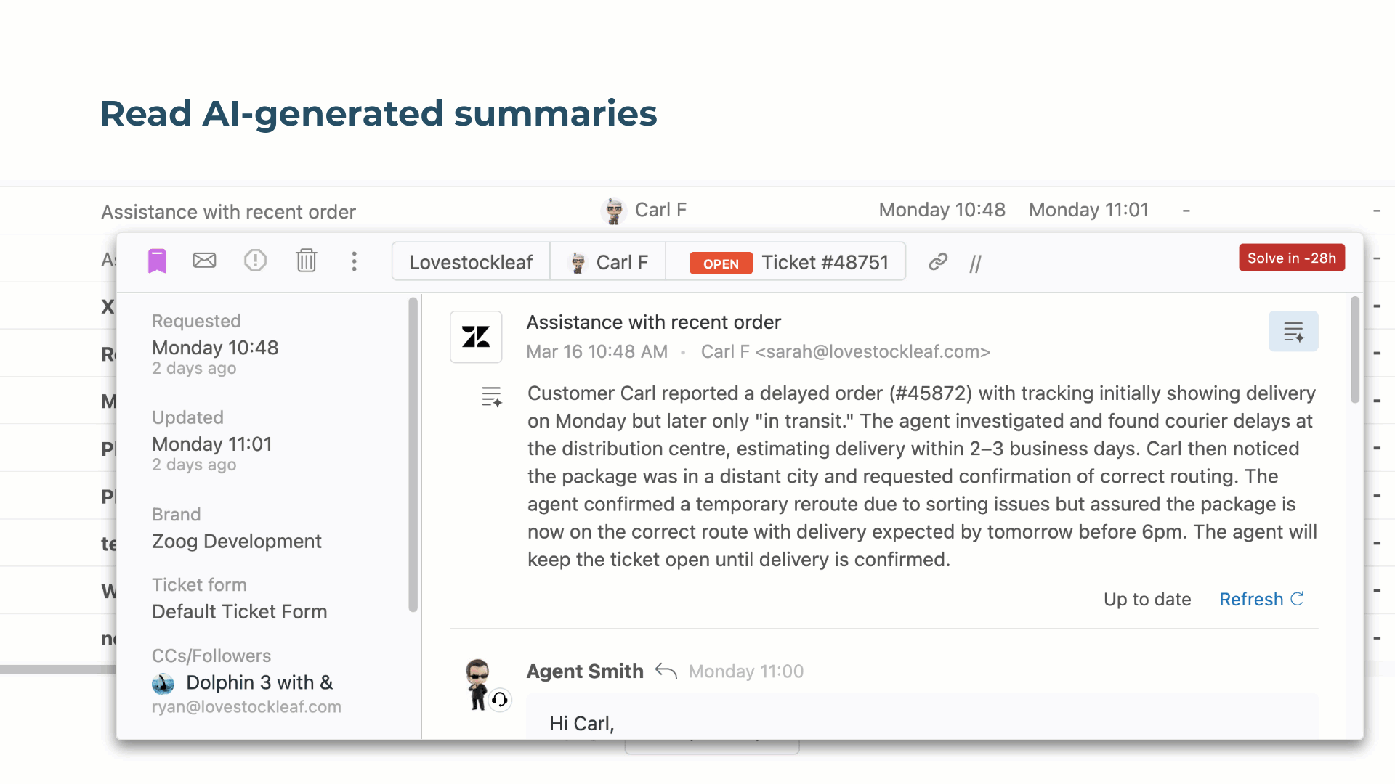This screenshot has width=1395, height=784.
Task: Copy ticket link with chain icon
Action: click(x=938, y=261)
